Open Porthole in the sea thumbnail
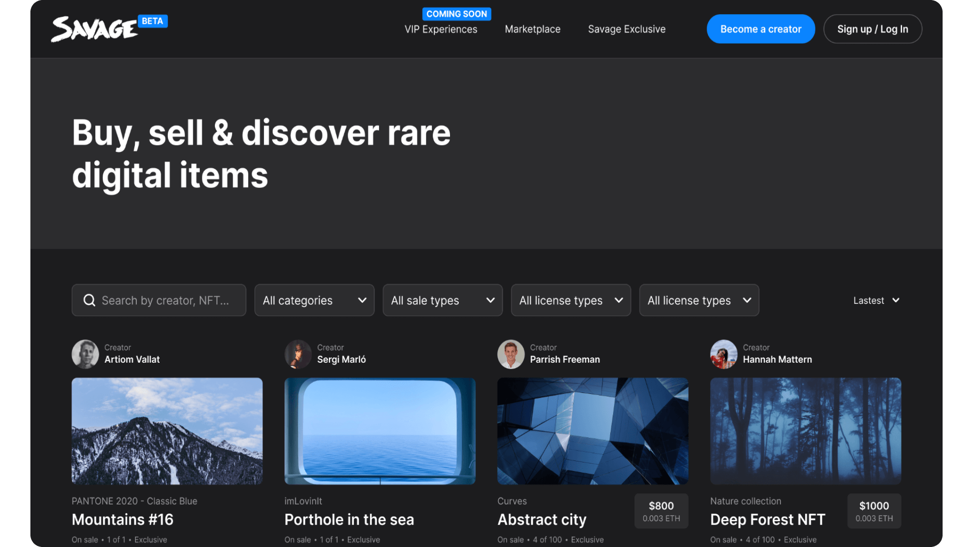 (x=380, y=431)
